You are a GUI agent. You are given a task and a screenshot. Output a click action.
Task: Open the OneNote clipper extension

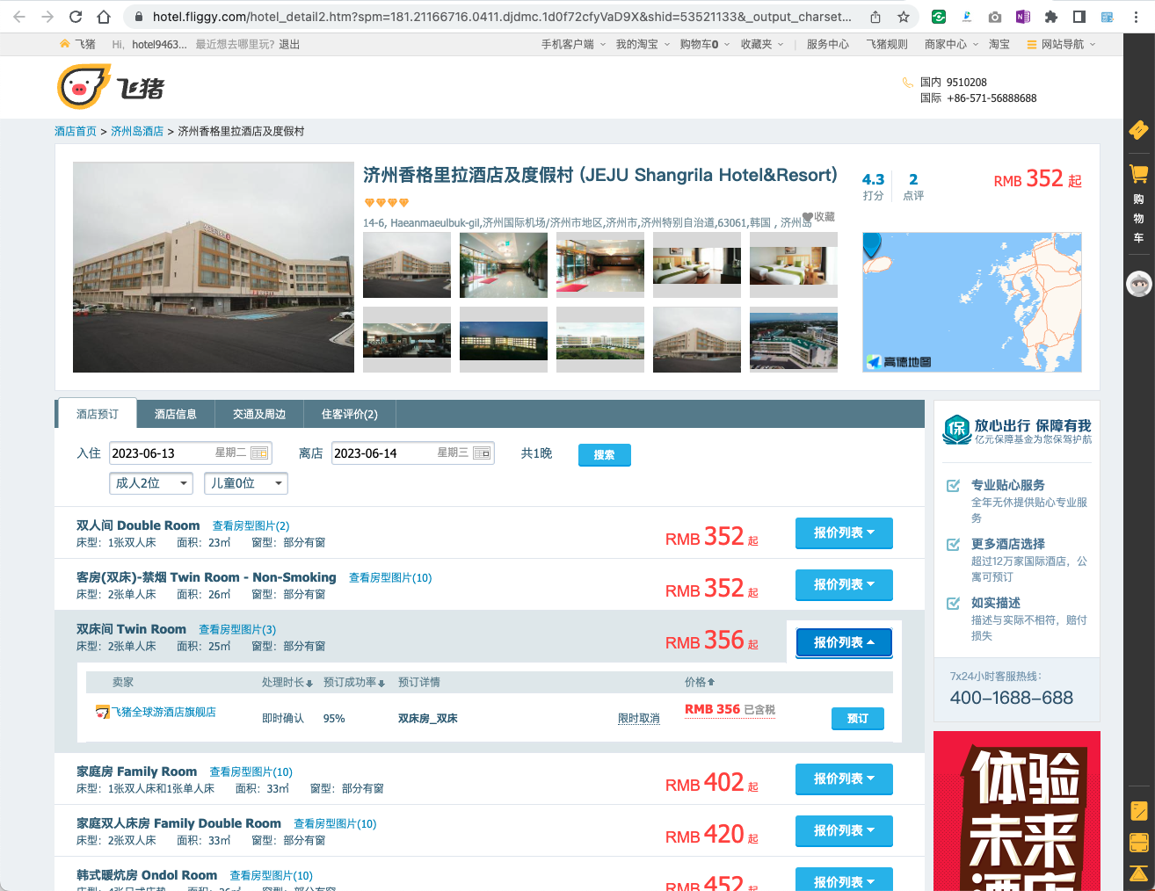pos(1022,17)
